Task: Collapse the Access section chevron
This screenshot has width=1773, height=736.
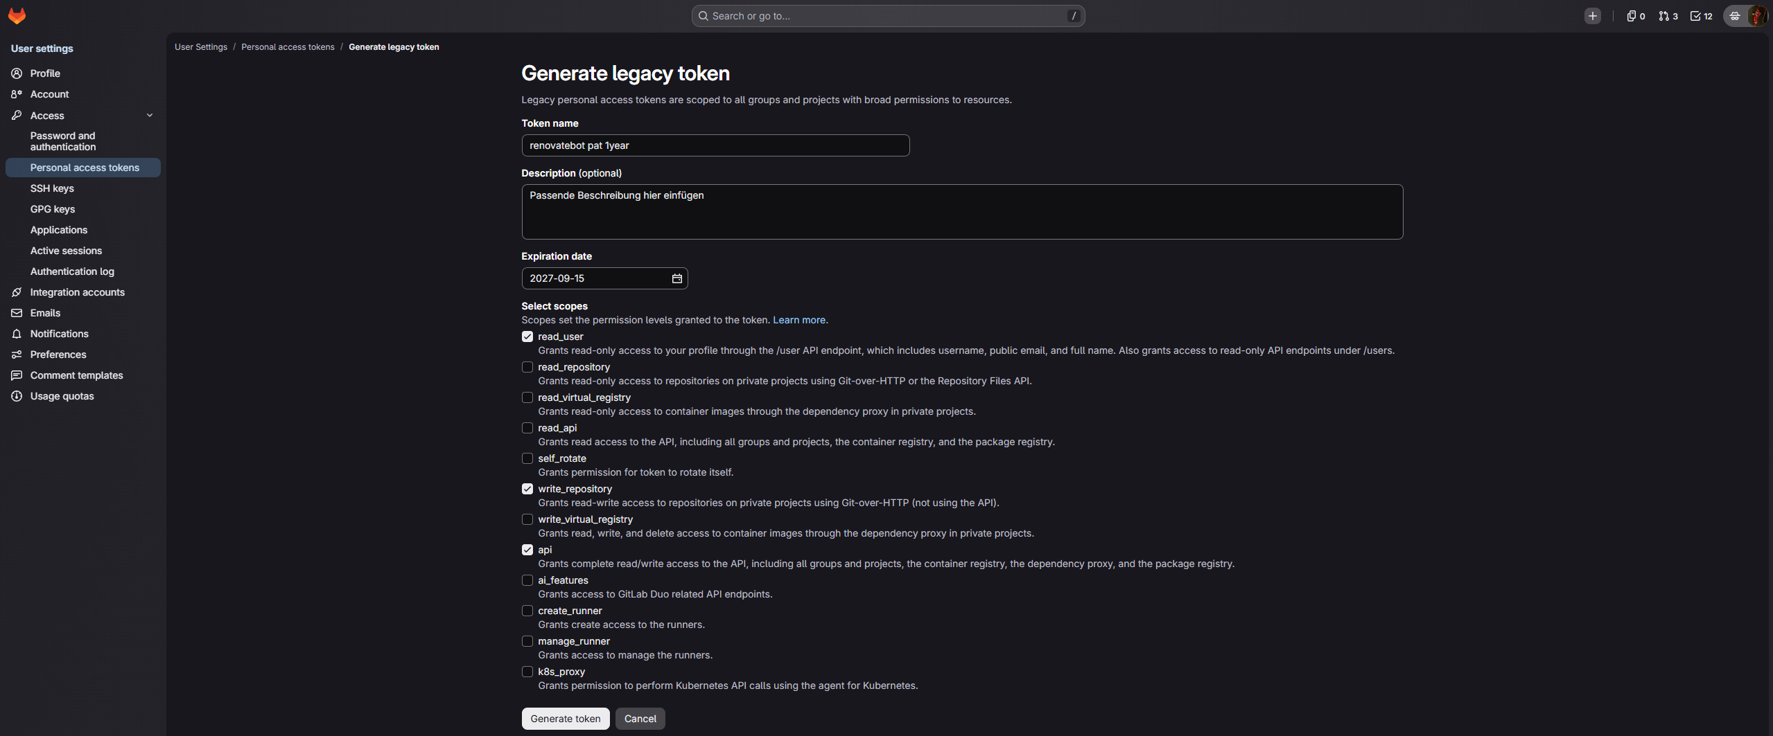Action: [150, 116]
